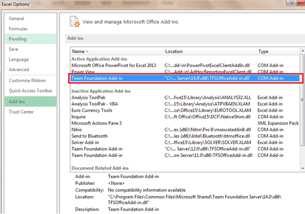This screenshot has height=214, width=305.
Task: Open Quick Access Toolbar settings
Action: click(30, 91)
